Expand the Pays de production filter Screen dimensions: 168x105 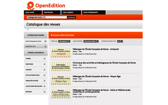pyautogui.click(x=45, y=75)
